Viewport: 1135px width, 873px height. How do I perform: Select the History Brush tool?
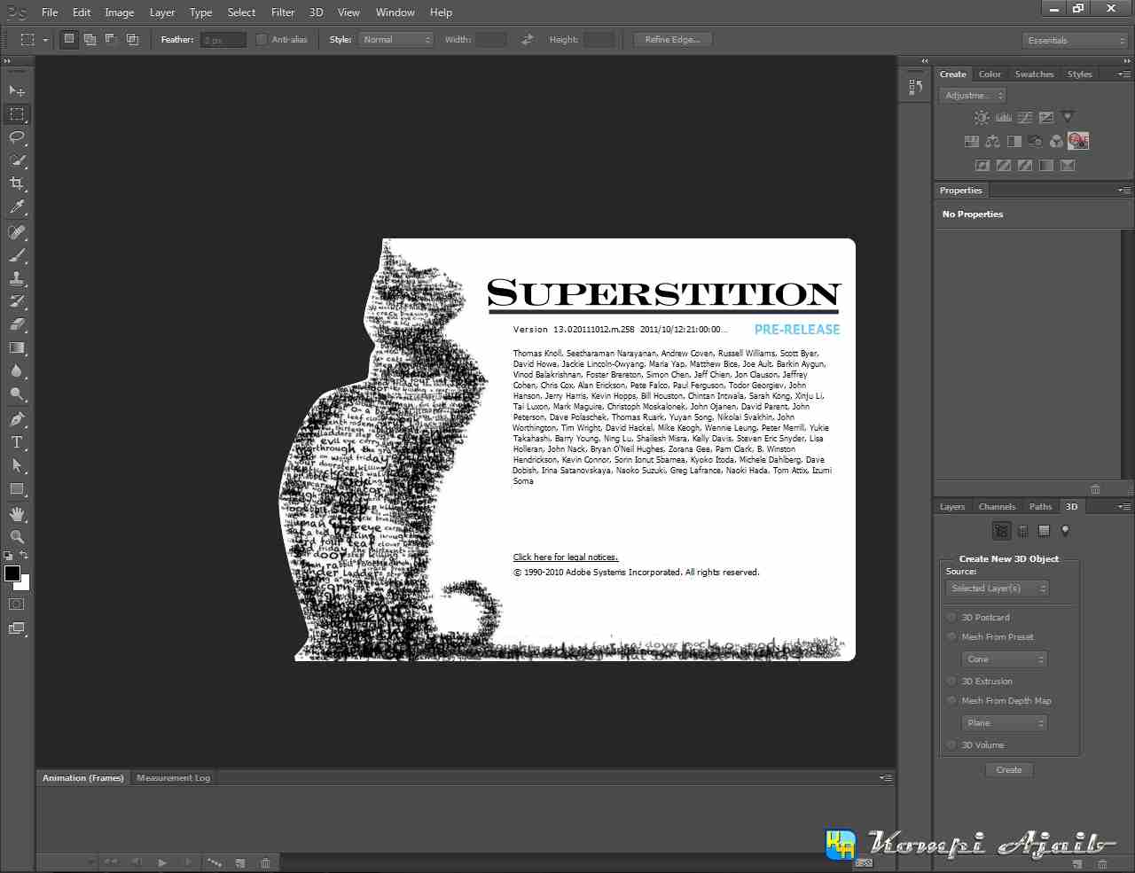17,301
